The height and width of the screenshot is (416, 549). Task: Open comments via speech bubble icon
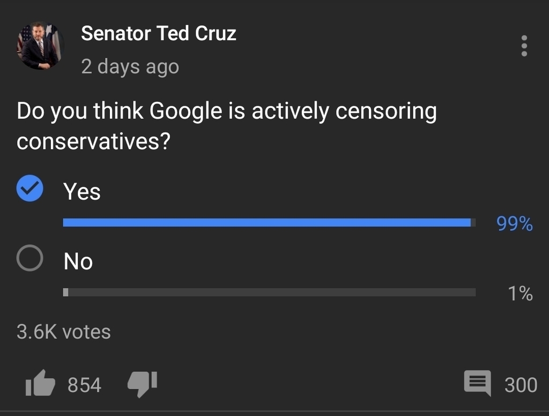(477, 383)
